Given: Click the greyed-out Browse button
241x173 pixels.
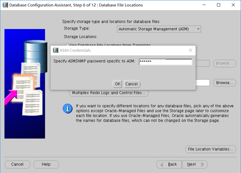Looking at the screenshot, I should tap(224, 63).
